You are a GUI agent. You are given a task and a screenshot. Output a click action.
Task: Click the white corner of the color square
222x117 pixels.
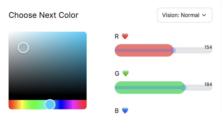click(x=11, y=34)
